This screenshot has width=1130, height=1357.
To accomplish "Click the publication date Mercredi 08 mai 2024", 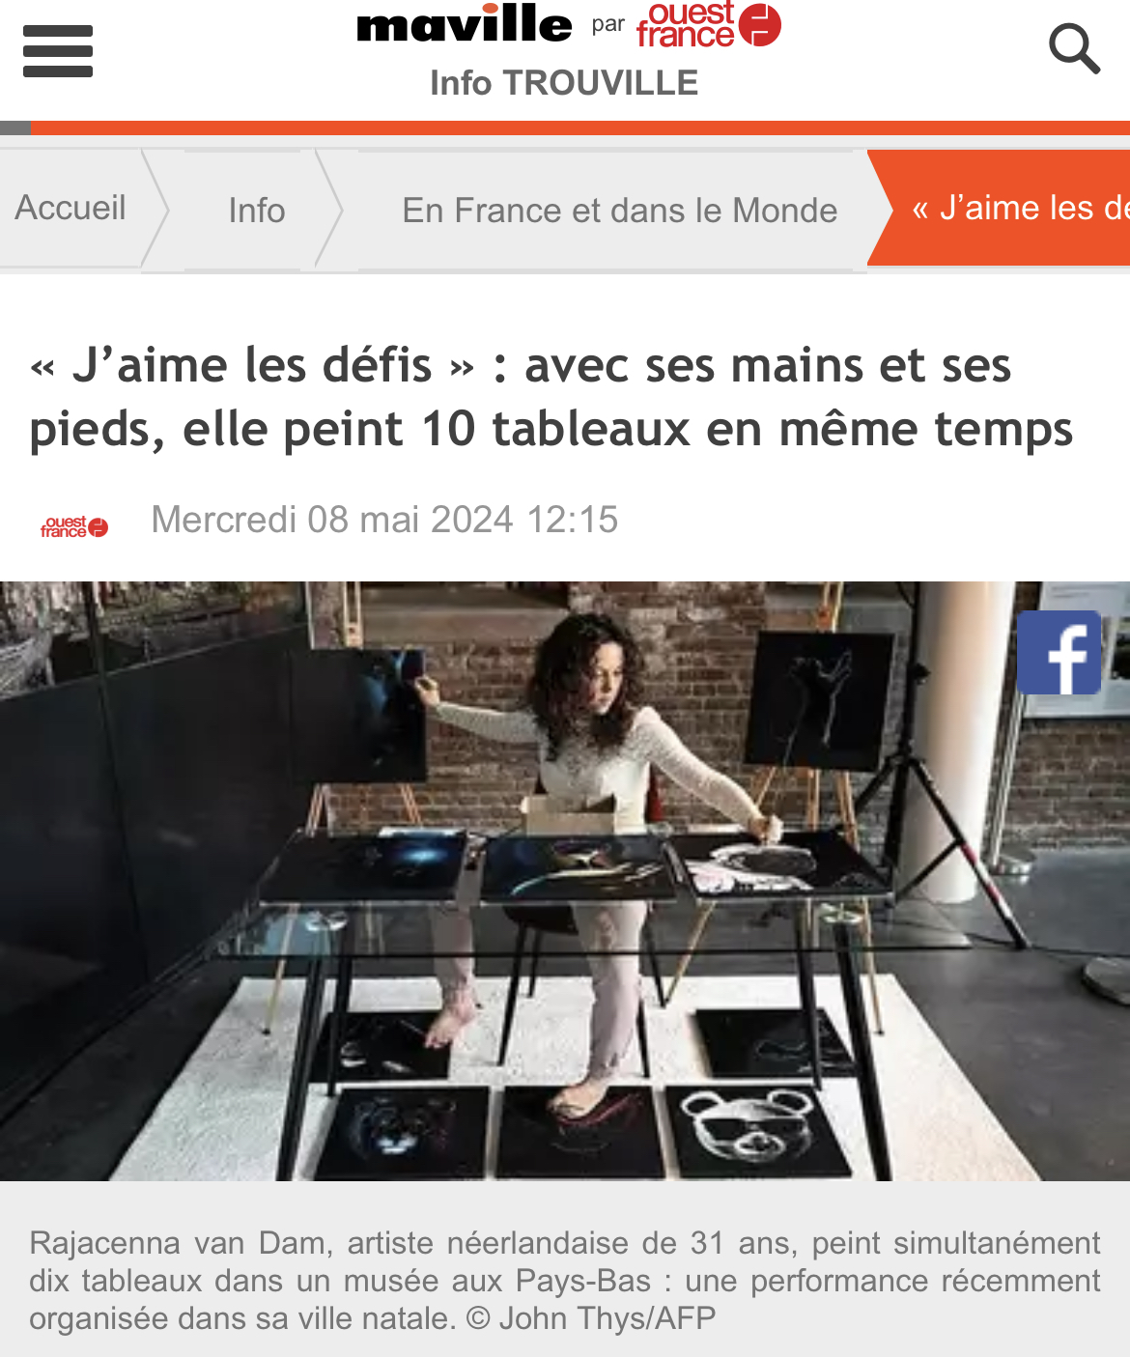I will pos(385,520).
